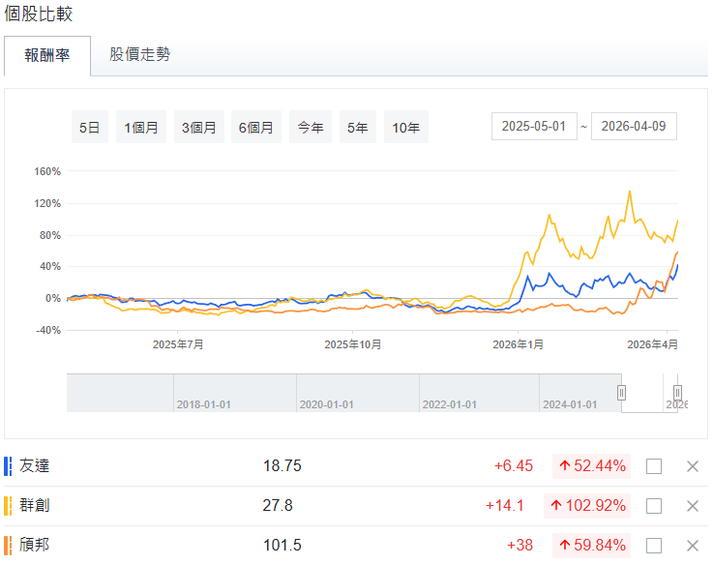
Task: Click the 友達 blue color marker
Action: (x=8, y=466)
